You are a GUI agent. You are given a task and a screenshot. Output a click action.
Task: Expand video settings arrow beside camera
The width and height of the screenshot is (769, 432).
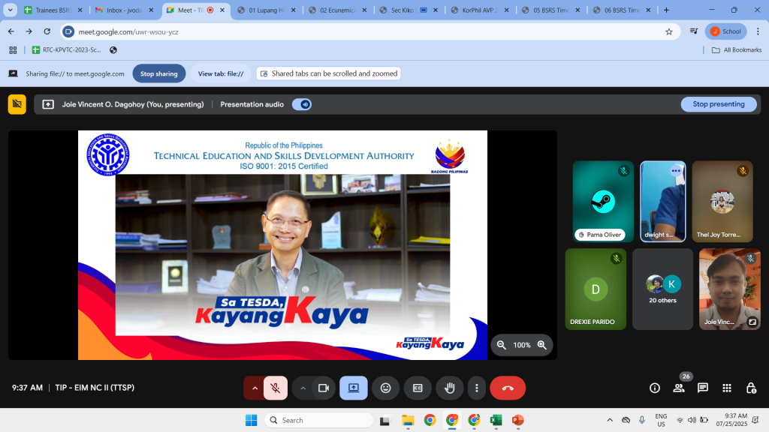point(303,388)
